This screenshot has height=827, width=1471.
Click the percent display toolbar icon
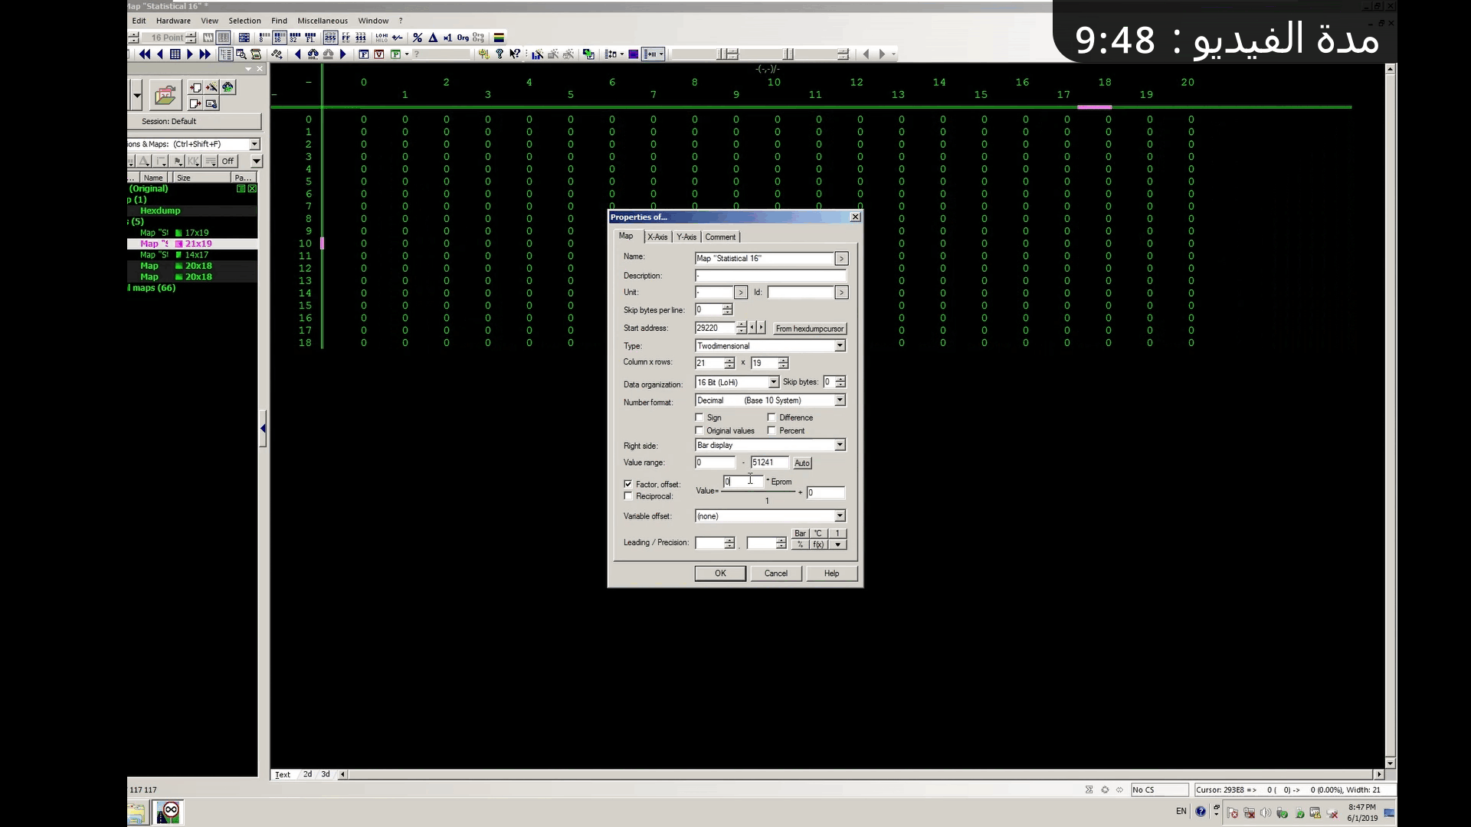[x=418, y=38]
